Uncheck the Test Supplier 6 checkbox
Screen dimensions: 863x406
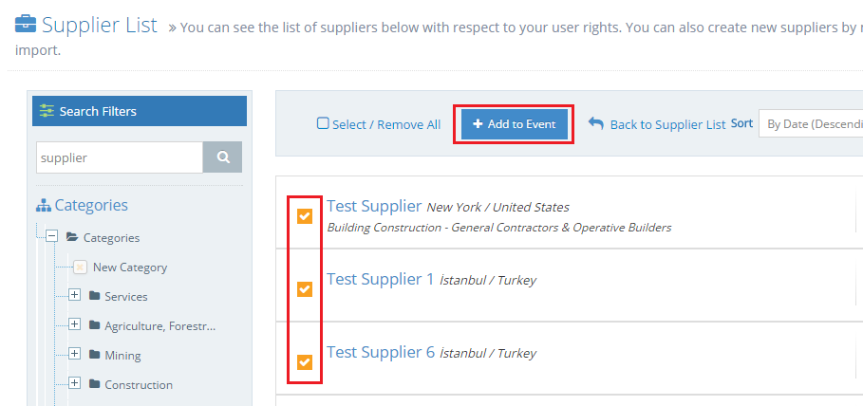coord(305,362)
